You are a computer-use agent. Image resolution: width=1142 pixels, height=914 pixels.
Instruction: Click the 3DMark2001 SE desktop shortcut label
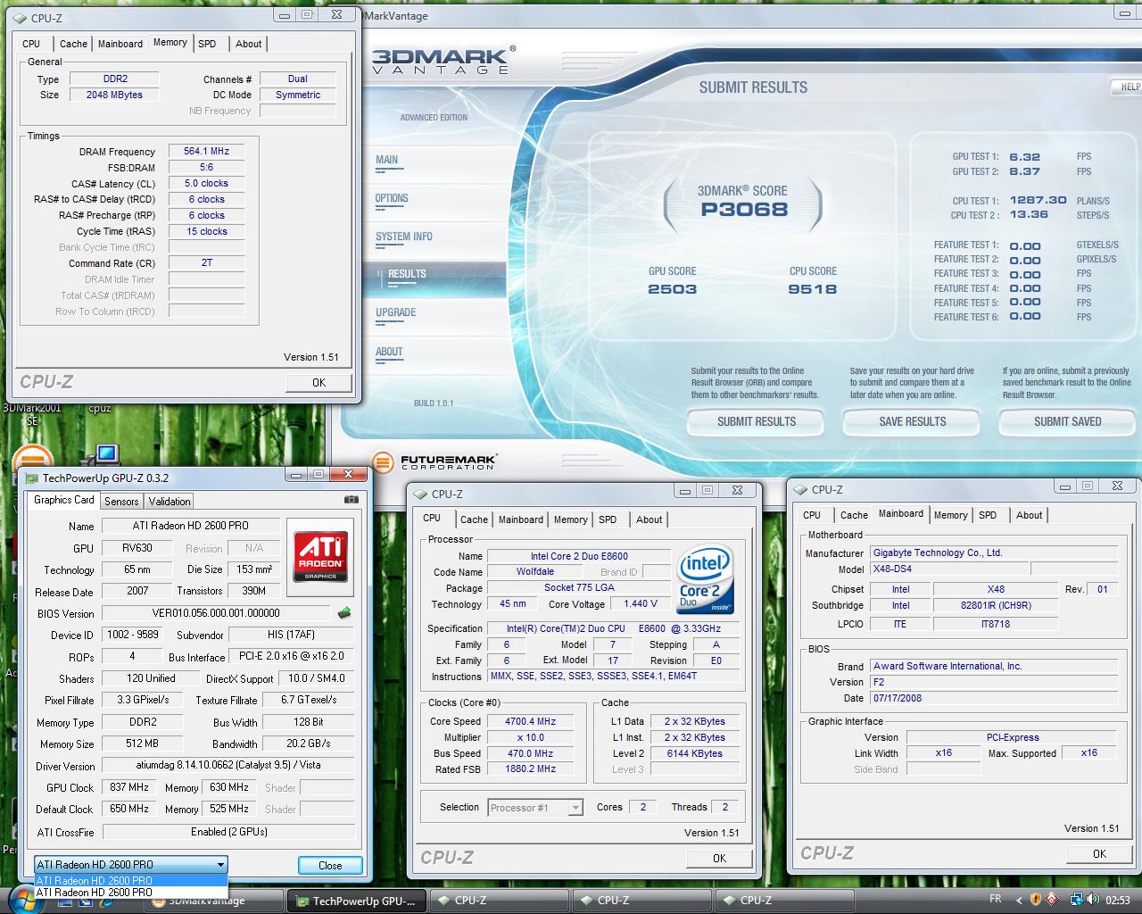click(31, 414)
